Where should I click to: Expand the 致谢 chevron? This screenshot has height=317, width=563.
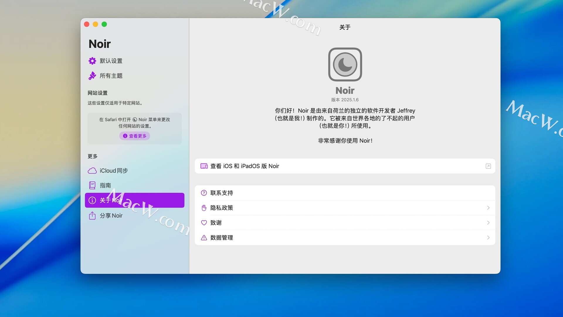pyautogui.click(x=488, y=223)
